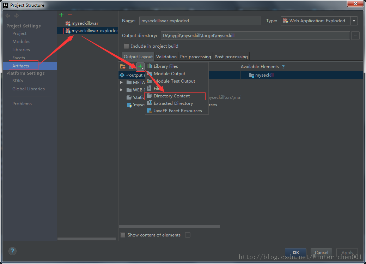366x264 pixels.
Task: Expand the META-INF folder node
Action: 121,83
